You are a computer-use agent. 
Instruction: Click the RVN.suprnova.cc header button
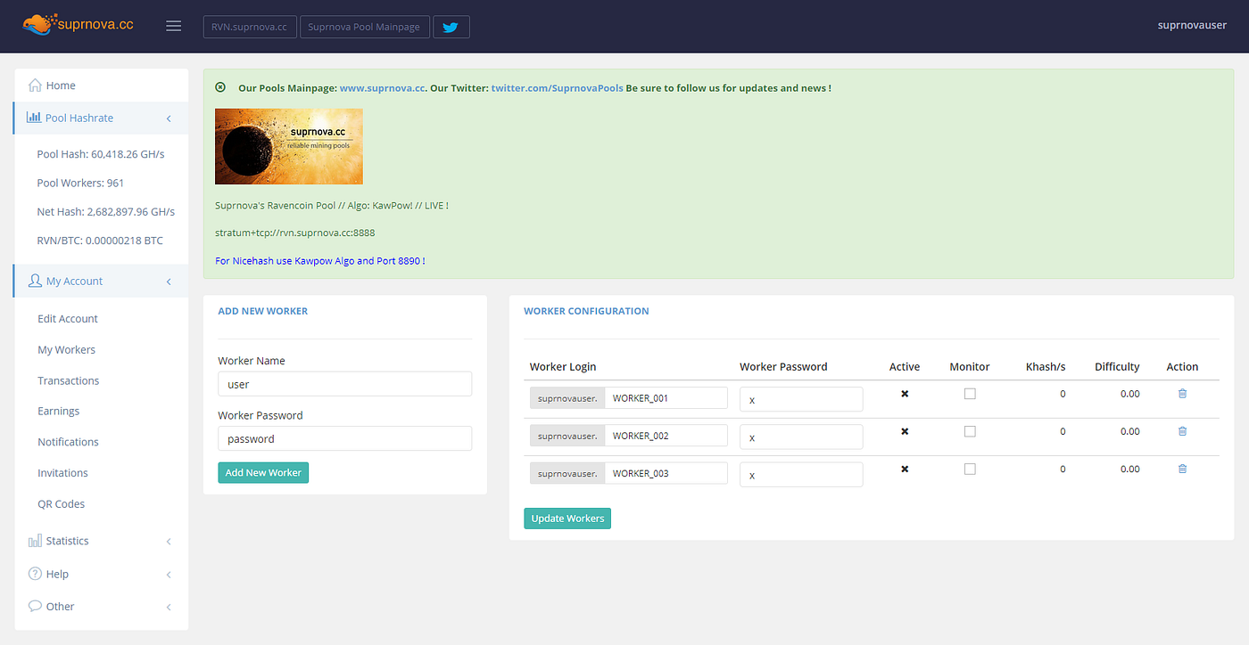coord(250,27)
